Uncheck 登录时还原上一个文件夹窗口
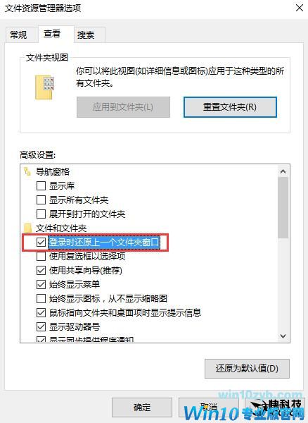This screenshot has height=423, width=308. pyautogui.click(x=41, y=243)
